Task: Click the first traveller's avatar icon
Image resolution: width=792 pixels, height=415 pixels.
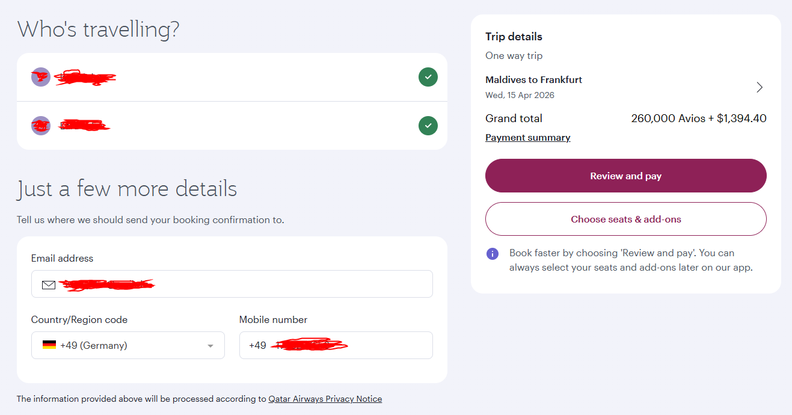Action: [x=40, y=77]
